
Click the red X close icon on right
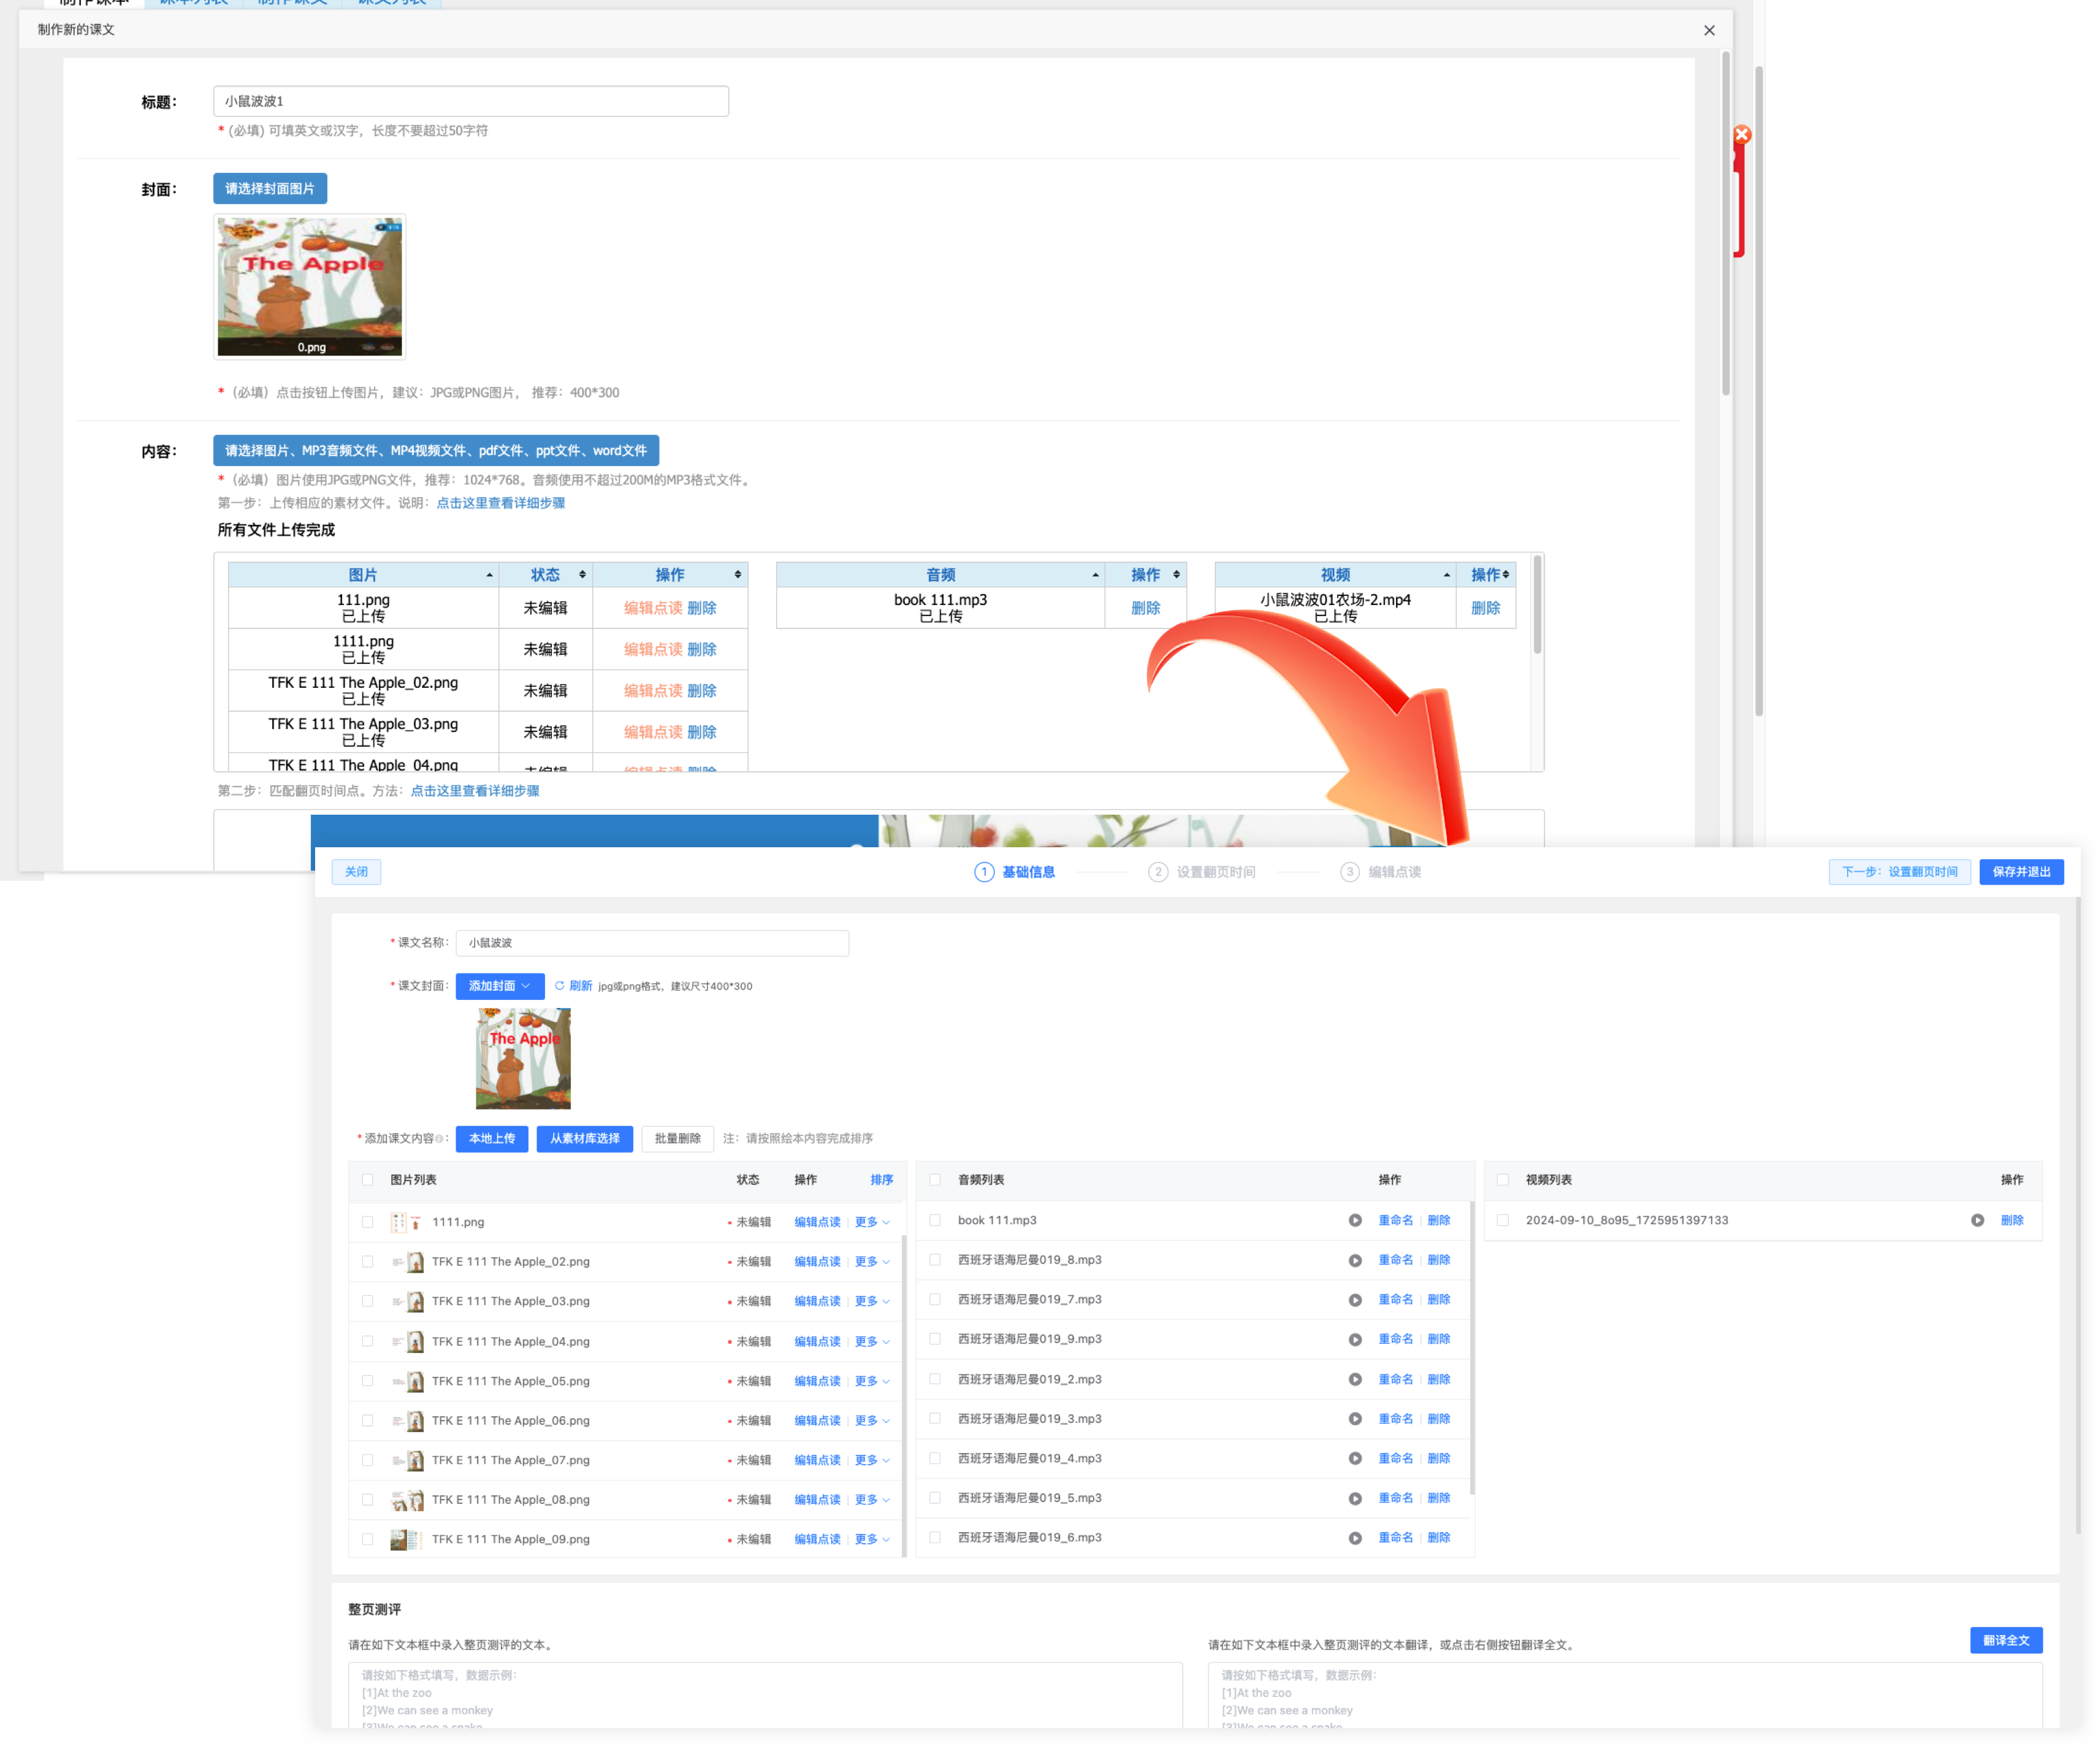(1741, 135)
